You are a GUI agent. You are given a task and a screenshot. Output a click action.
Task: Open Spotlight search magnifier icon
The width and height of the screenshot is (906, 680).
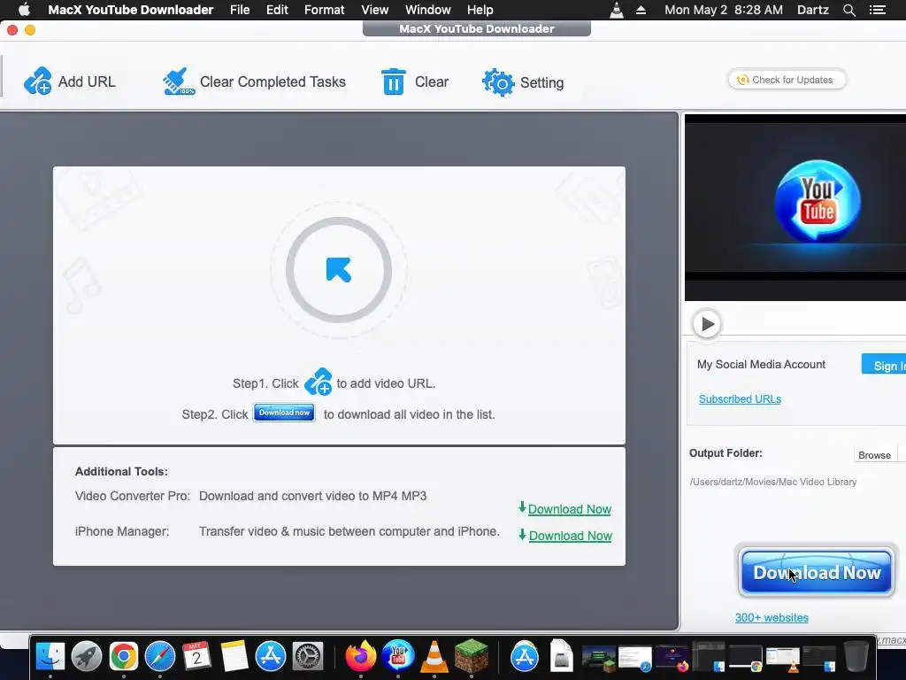pyautogui.click(x=848, y=10)
